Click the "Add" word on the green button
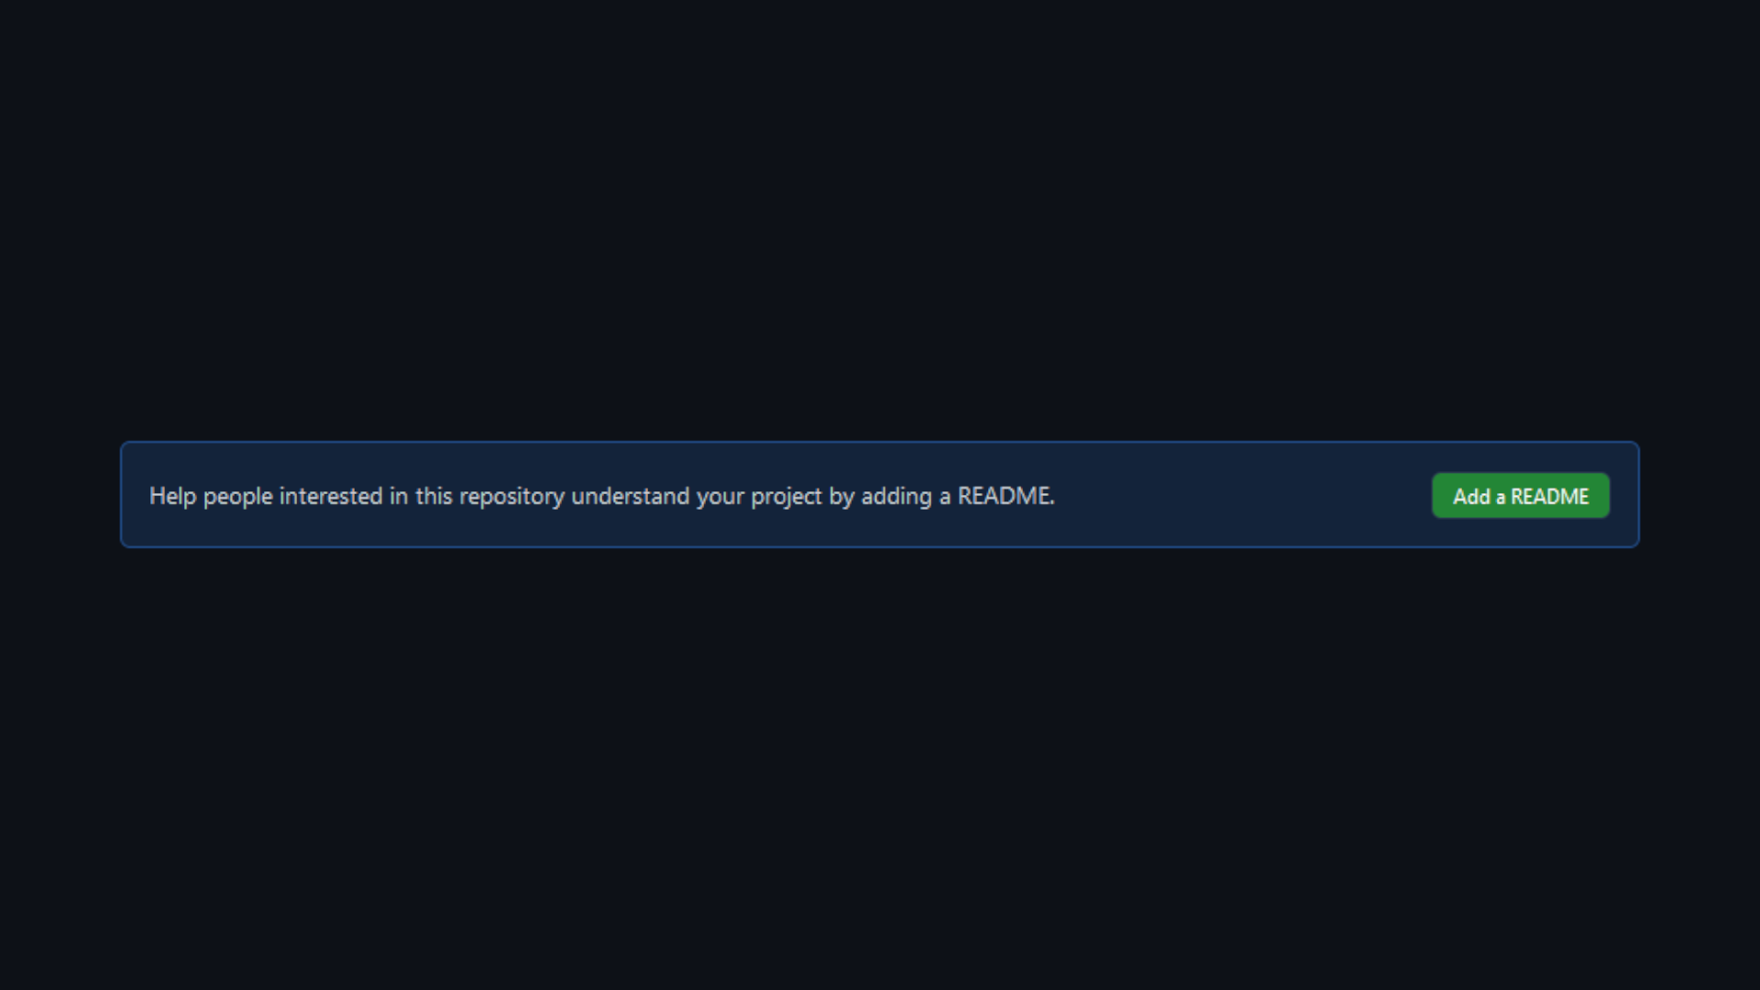 coord(1471,497)
